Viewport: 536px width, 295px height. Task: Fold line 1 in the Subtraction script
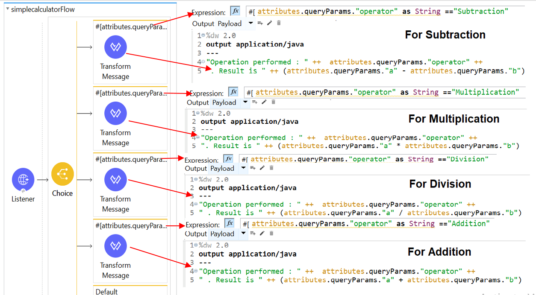203,36
